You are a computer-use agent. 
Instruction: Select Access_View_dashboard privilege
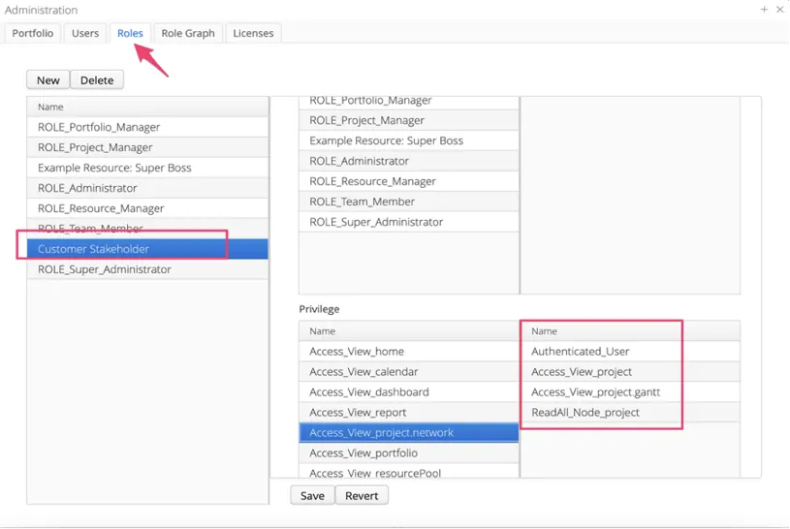(x=409, y=392)
